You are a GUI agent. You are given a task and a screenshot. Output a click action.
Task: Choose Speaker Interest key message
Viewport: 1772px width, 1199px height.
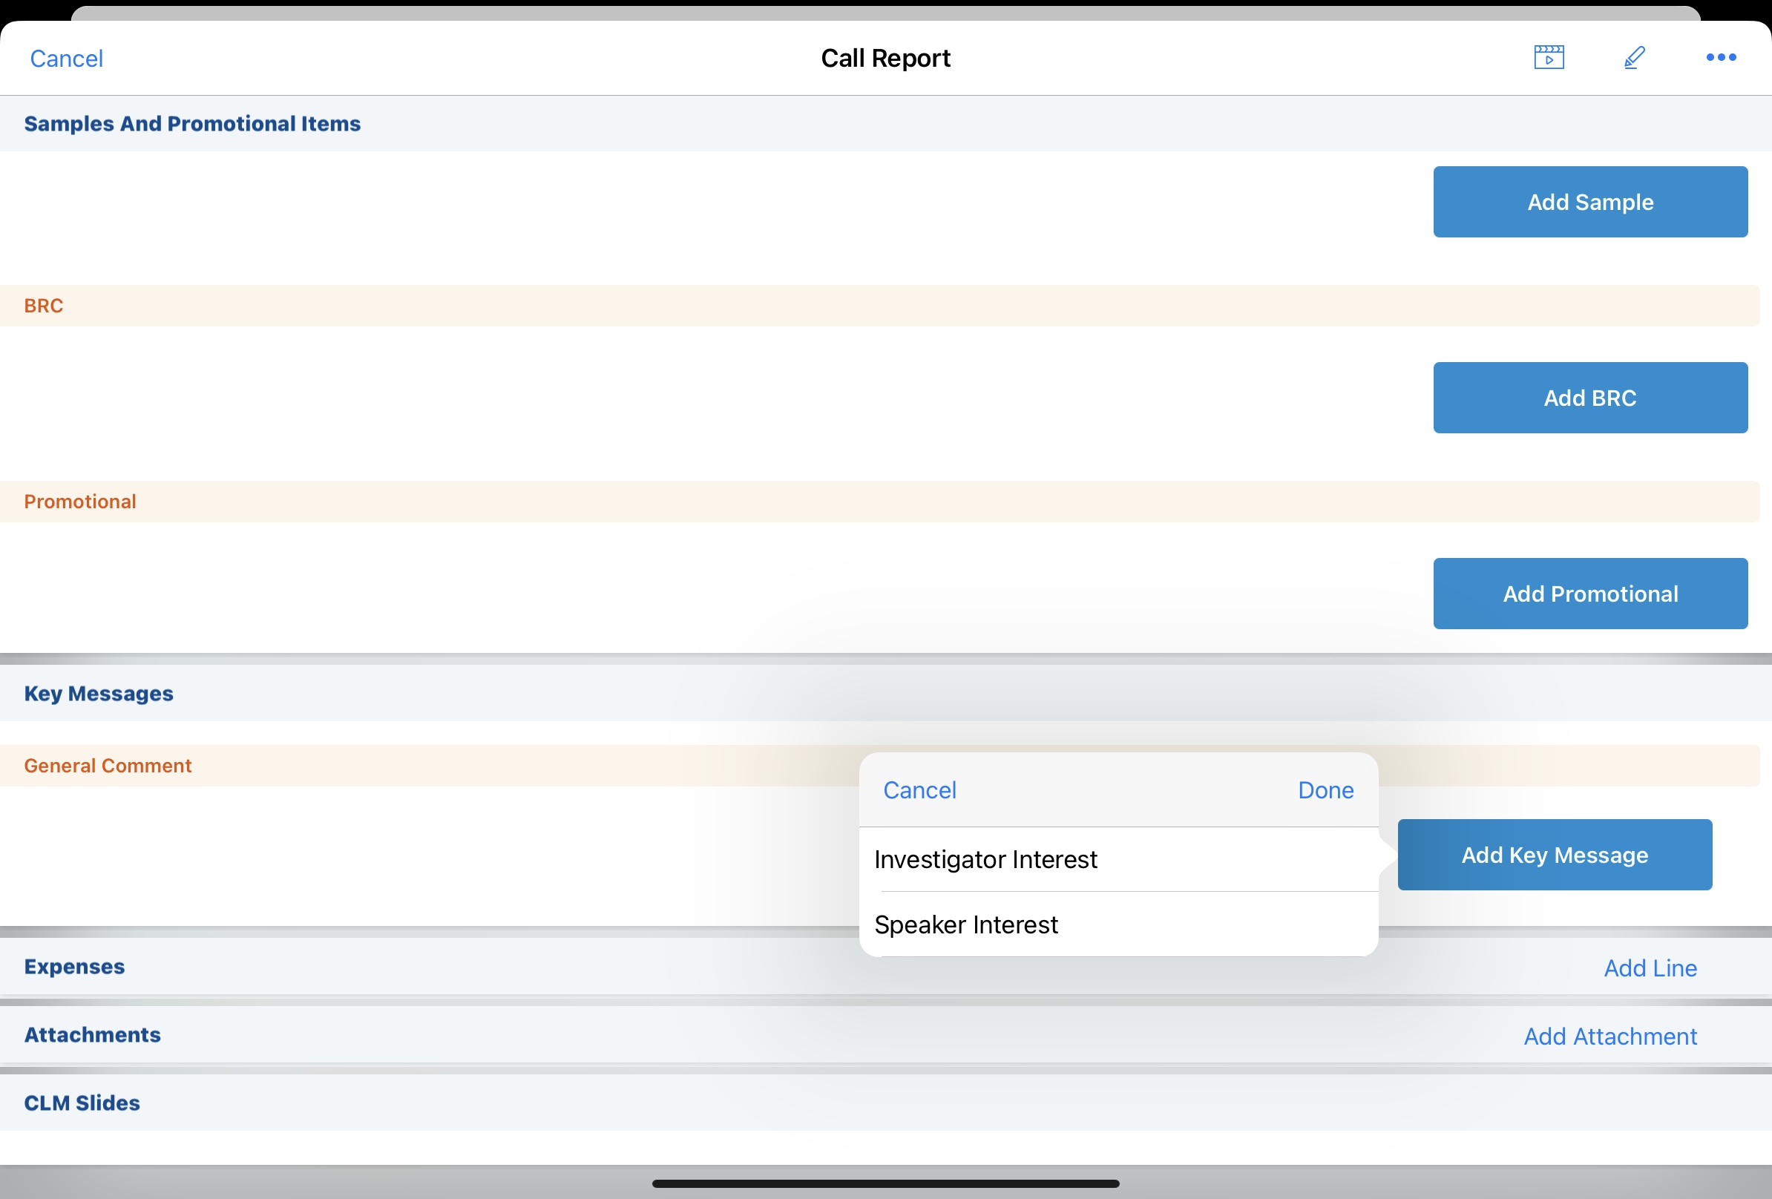965,924
